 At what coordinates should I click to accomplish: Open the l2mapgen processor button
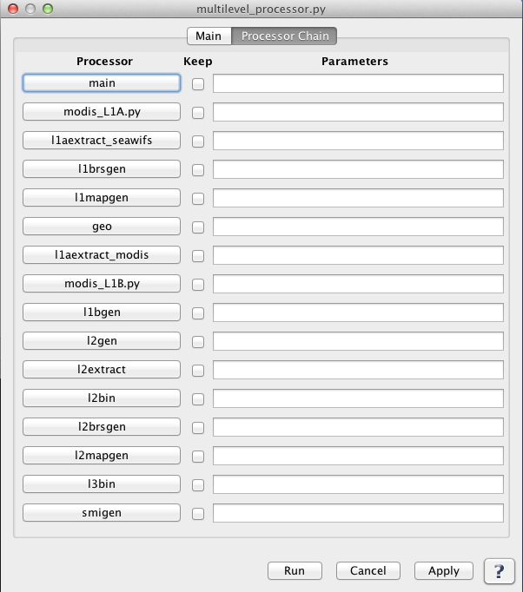[102, 456]
